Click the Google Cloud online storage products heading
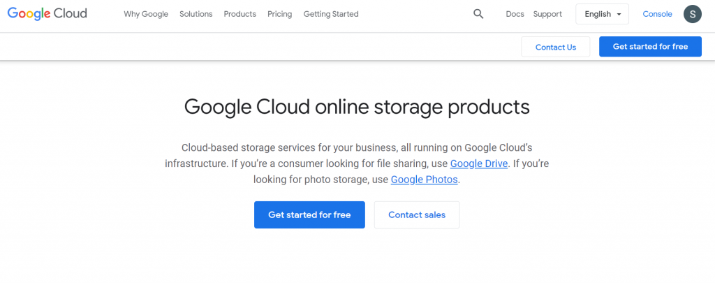Screen dimensions: 715x283 click(357, 107)
